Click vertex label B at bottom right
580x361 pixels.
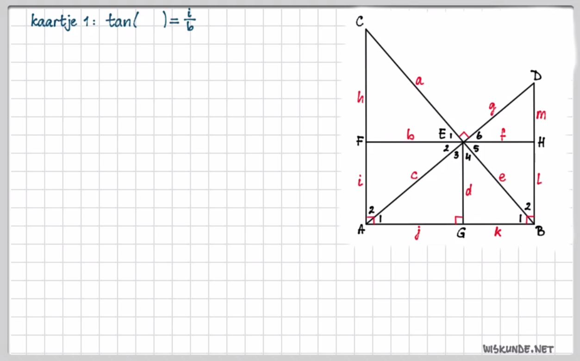540,232
